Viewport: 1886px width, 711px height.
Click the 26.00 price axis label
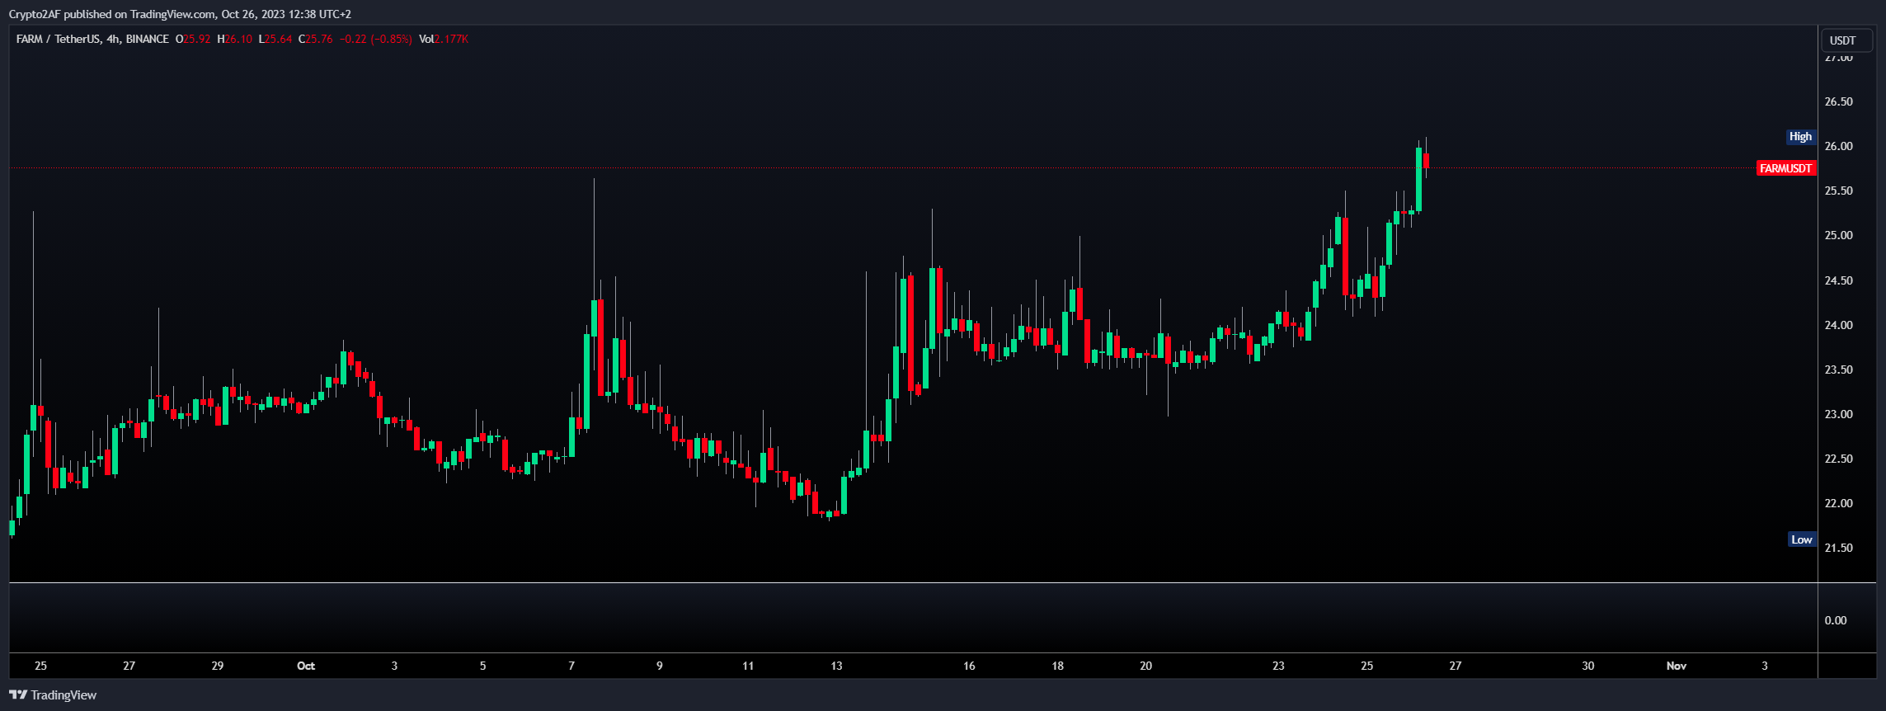coord(1838,146)
